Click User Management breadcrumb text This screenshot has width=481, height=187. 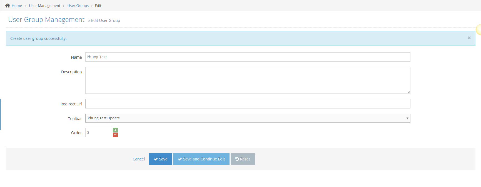pos(44,6)
